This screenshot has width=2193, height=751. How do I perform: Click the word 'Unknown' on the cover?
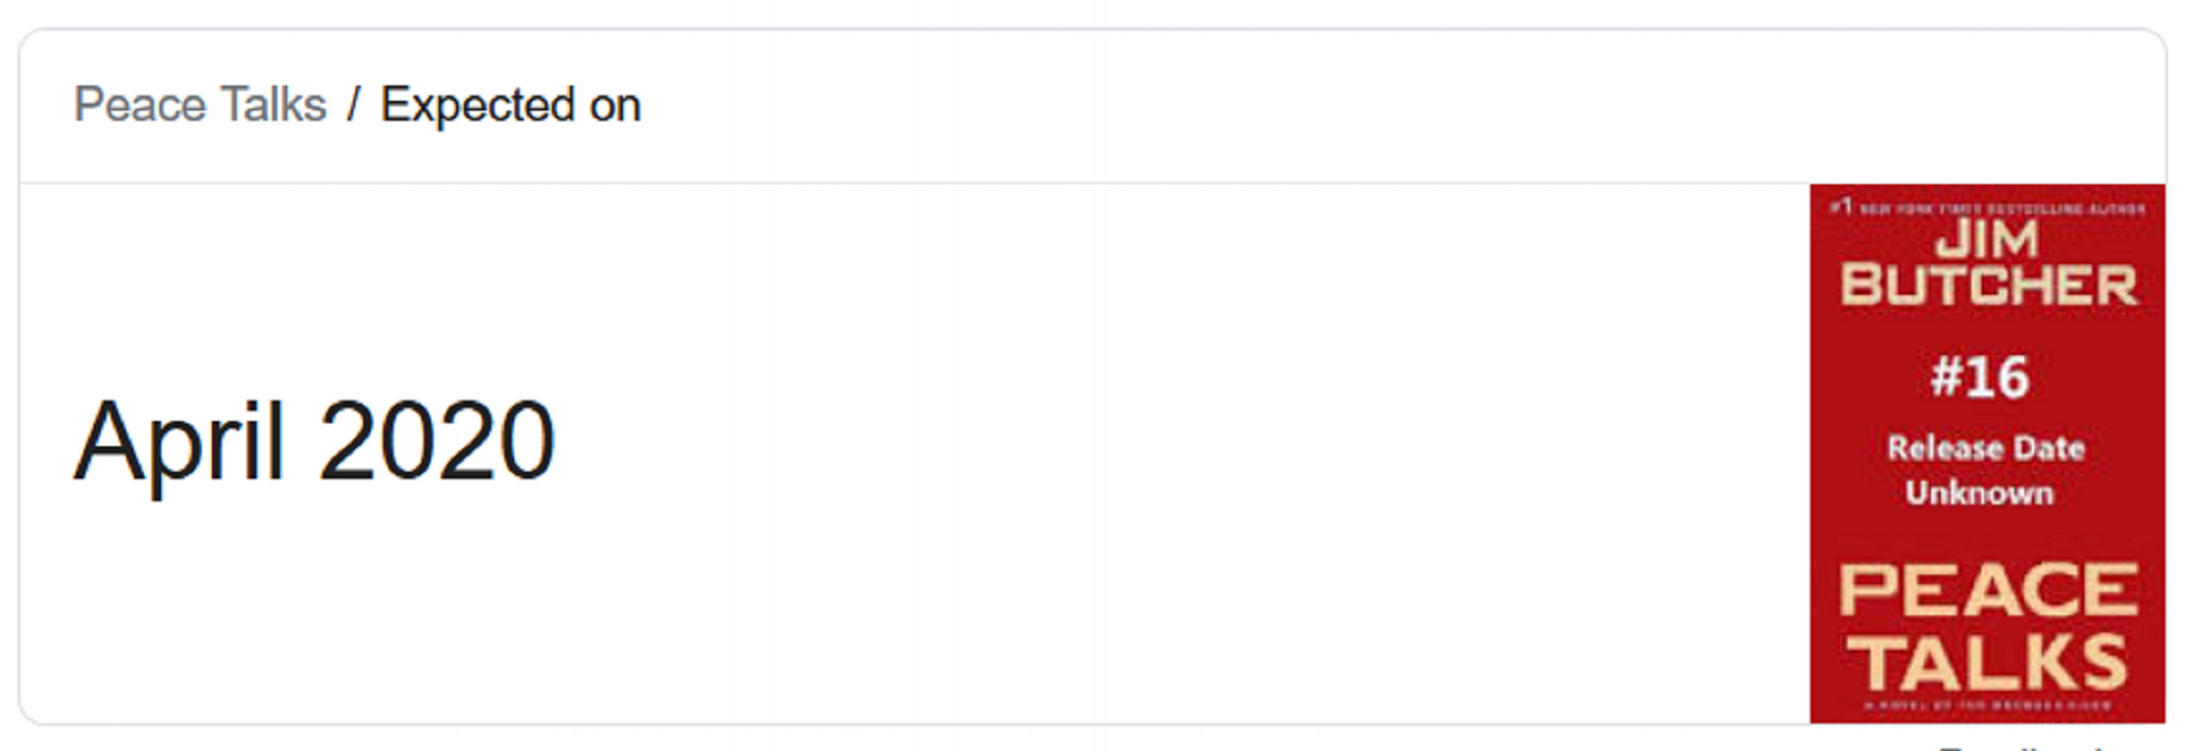point(1979,493)
